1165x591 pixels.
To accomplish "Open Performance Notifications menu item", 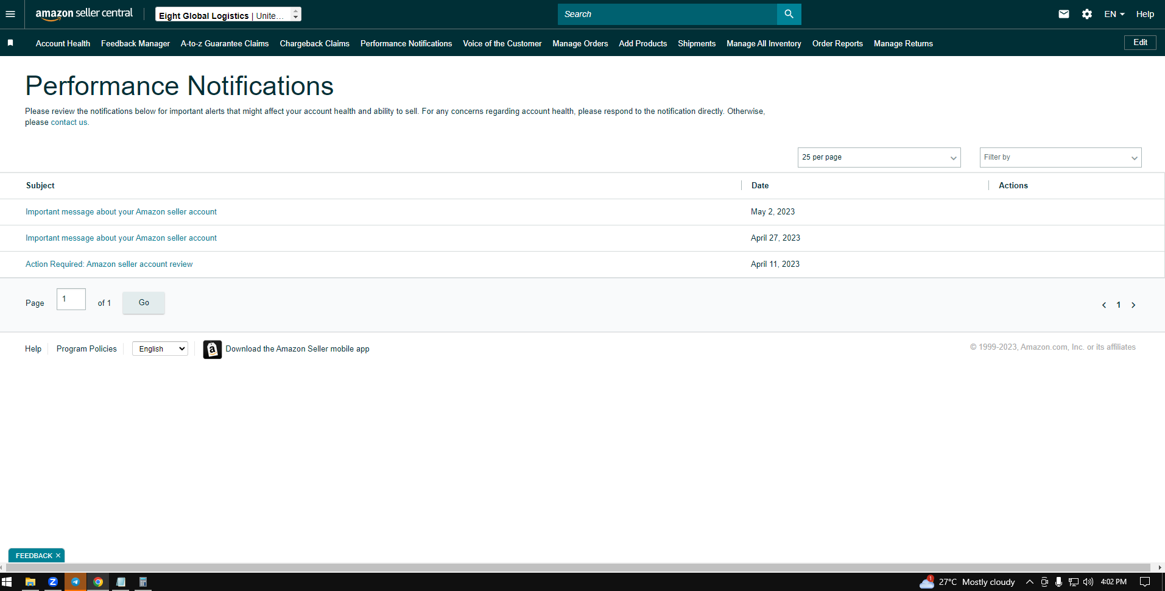I will coord(406,43).
